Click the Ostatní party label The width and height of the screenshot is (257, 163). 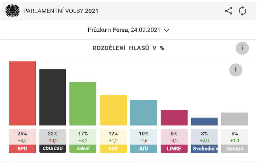click(x=235, y=149)
